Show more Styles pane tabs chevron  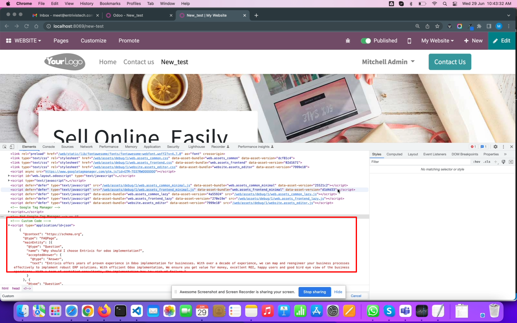coord(505,154)
